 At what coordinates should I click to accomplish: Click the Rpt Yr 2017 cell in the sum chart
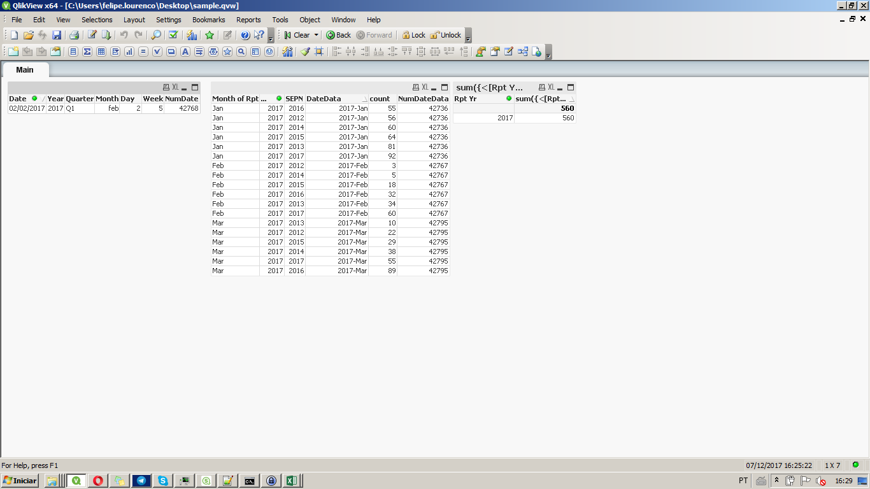(483, 118)
